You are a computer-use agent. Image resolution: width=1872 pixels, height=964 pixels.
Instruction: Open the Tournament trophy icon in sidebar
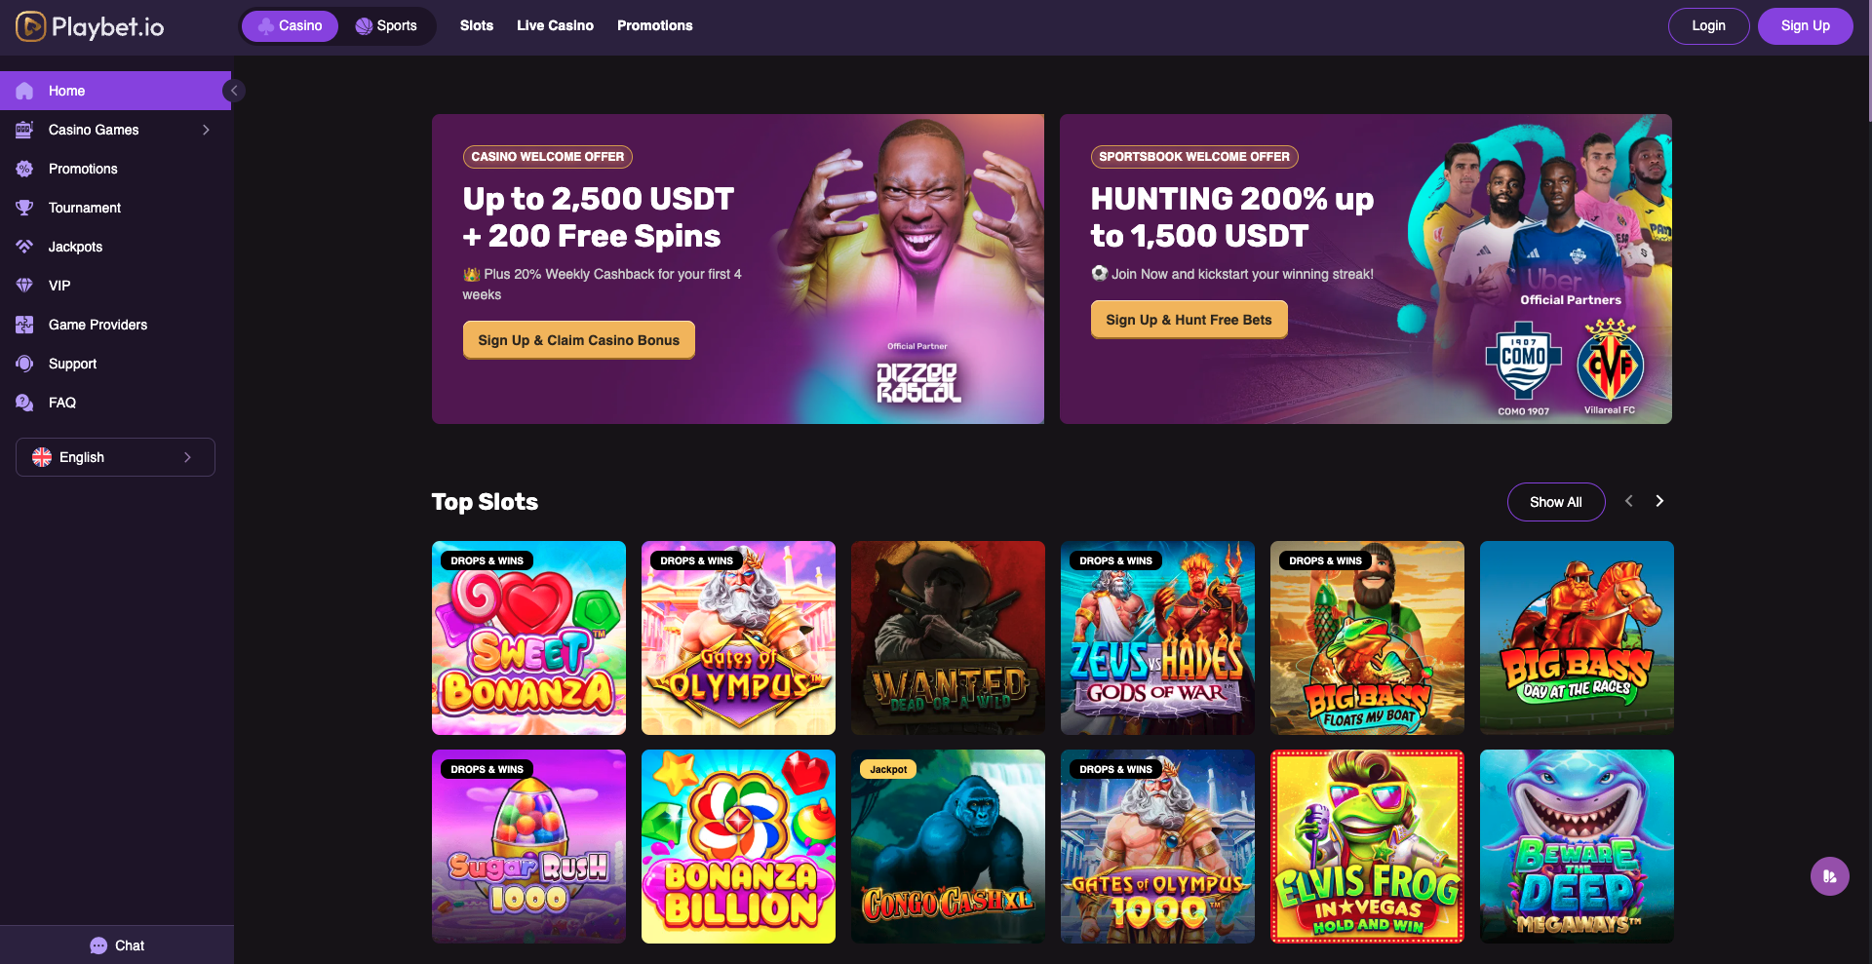click(24, 208)
